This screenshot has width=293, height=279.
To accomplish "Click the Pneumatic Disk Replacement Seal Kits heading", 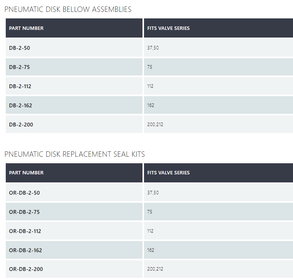I will [x=75, y=154].
